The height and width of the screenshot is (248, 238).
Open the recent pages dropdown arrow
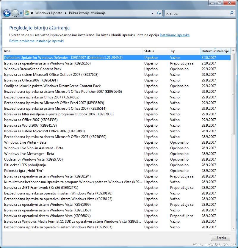coord(21,13)
